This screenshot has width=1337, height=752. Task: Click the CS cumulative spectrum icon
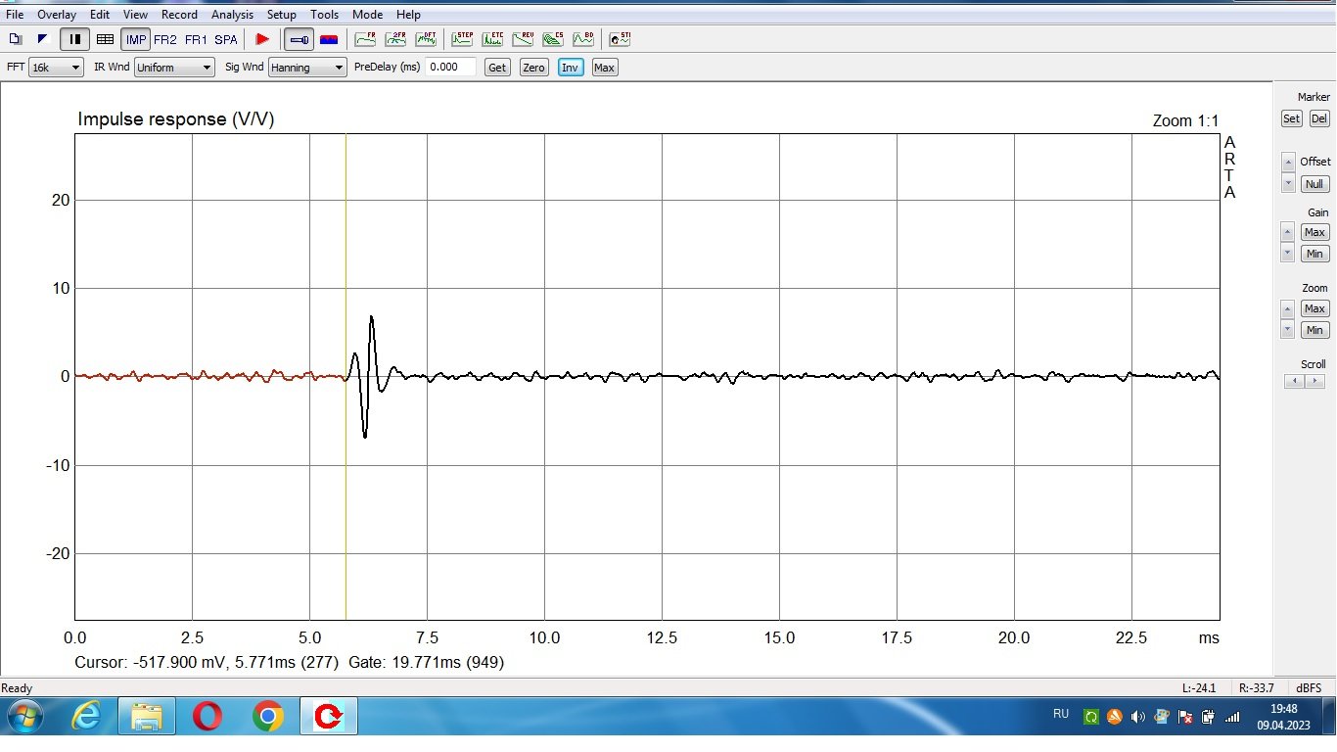click(x=553, y=39)
